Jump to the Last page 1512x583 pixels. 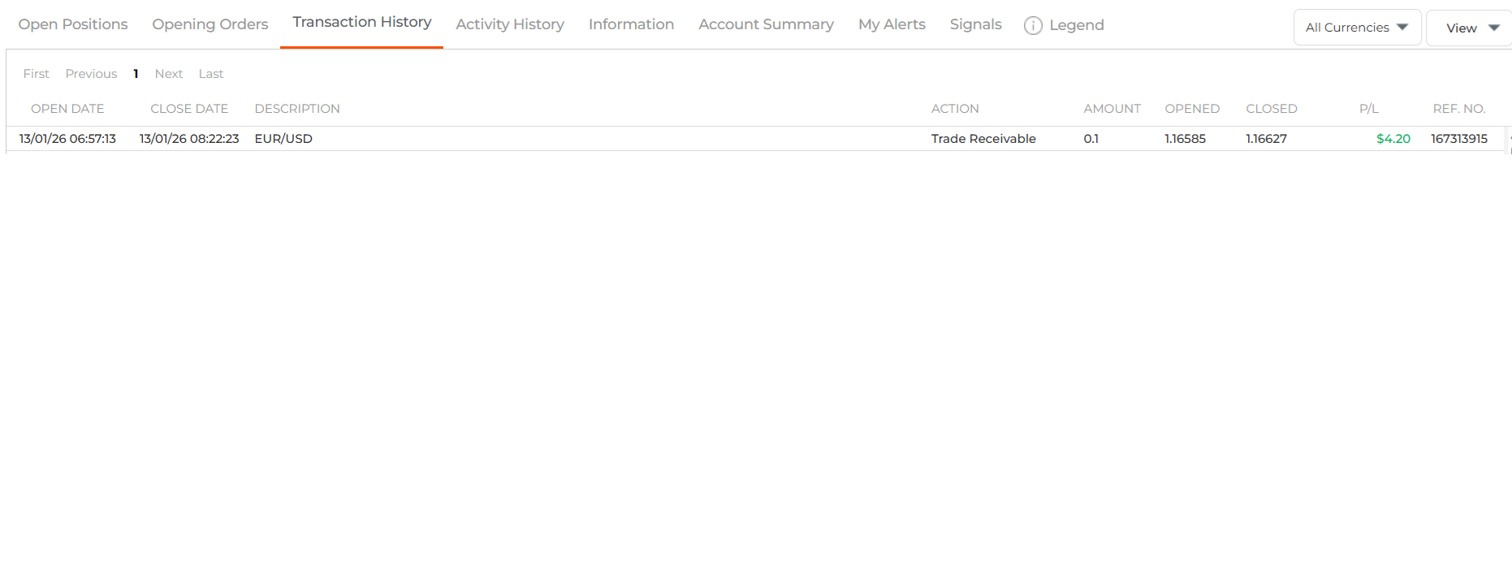[210, 74]
